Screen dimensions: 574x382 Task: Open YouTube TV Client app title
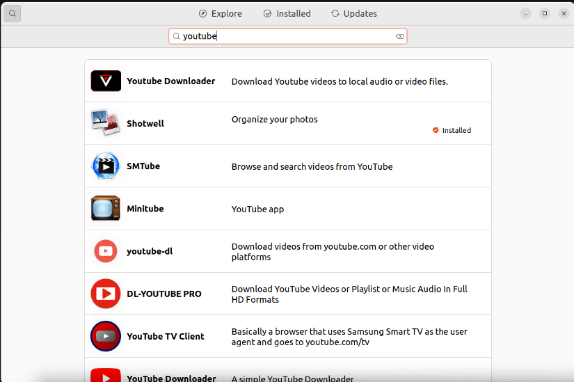[166, 336]
